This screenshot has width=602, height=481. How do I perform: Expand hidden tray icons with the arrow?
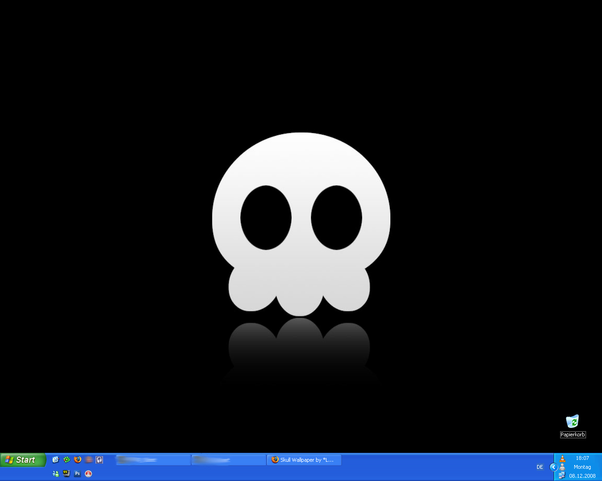554,467
